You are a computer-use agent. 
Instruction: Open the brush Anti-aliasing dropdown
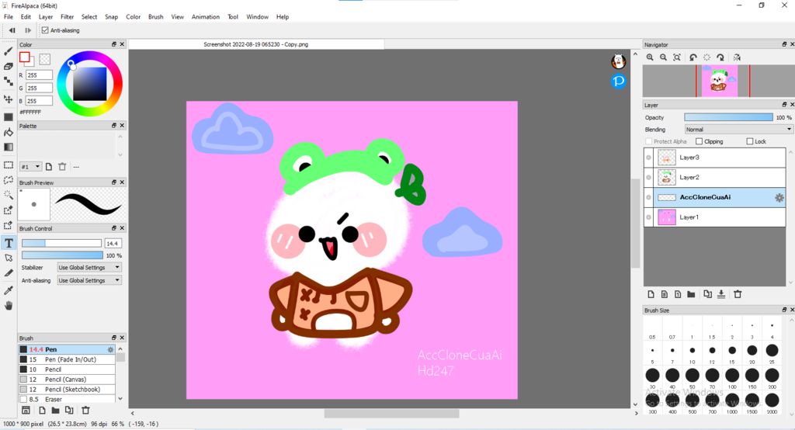(x=89, y=280)
